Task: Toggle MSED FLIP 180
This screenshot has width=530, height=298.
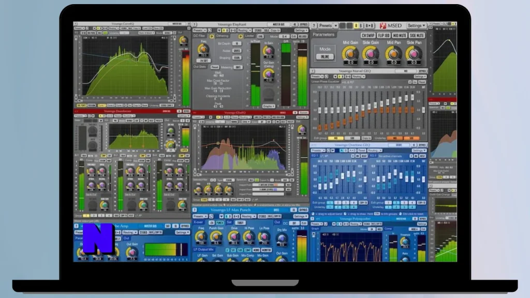Action: 384,35
